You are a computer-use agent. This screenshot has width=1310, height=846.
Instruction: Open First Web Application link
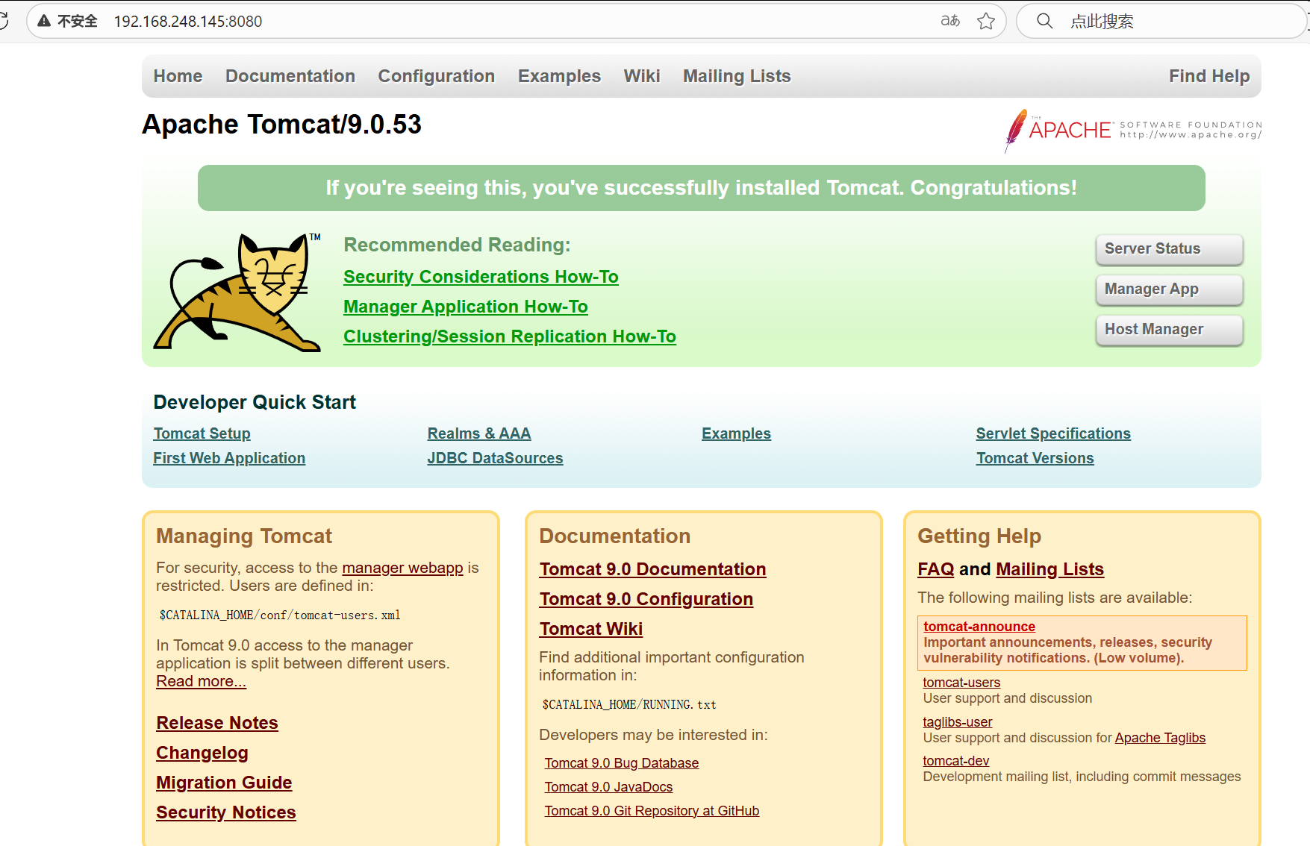[229, 458]
